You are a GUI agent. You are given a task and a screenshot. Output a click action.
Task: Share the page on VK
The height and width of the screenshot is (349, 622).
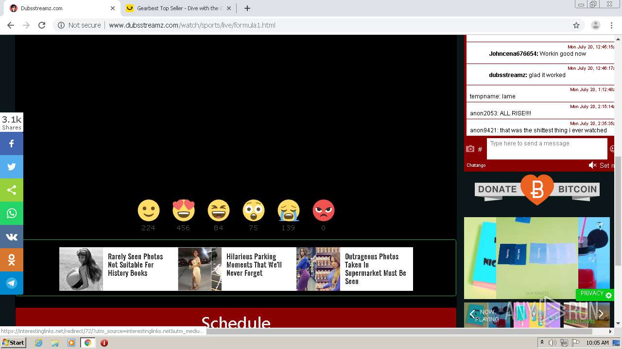[x=12, y=237]
